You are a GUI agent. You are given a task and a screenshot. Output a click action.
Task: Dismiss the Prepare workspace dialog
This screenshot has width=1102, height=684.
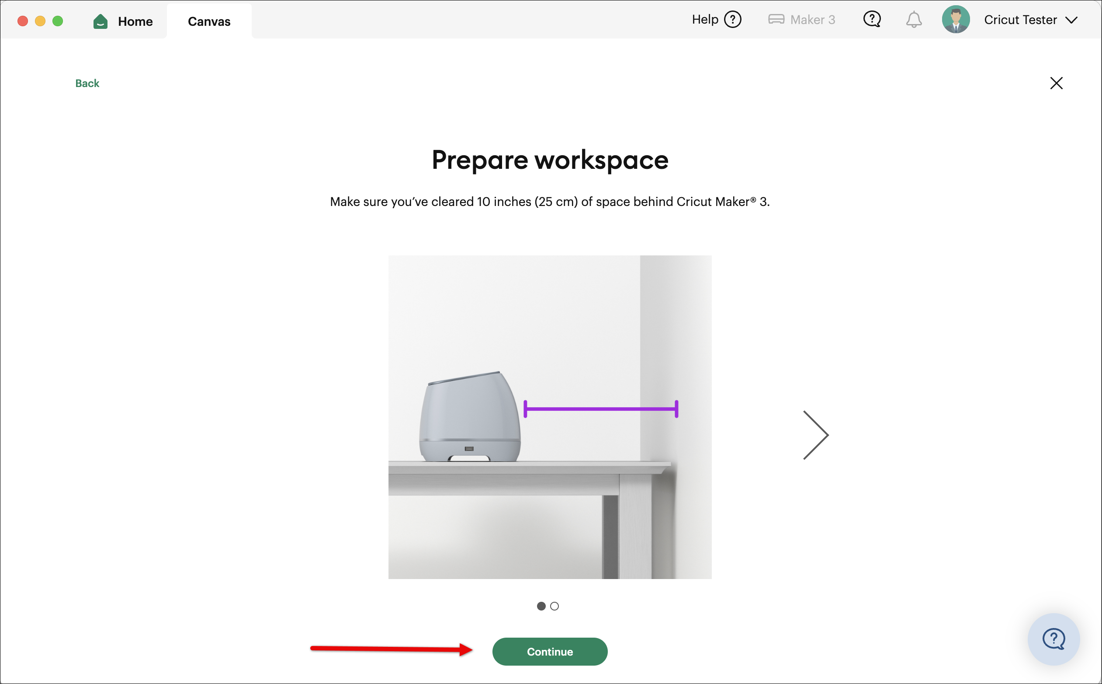click(x=1057, y=83)
